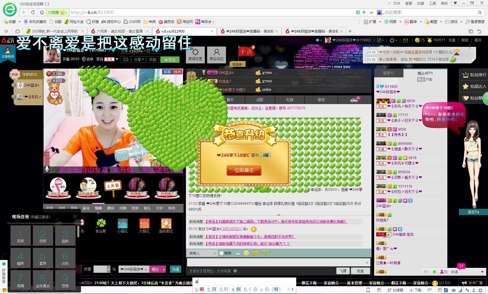Viewport: 488px width, 294px height.
Task: Open the 十点 flag family badge
Action: pos(246,52)
